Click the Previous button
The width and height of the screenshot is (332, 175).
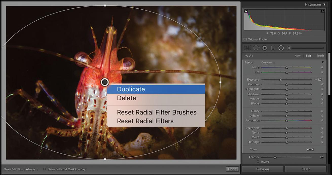point(263,169)
